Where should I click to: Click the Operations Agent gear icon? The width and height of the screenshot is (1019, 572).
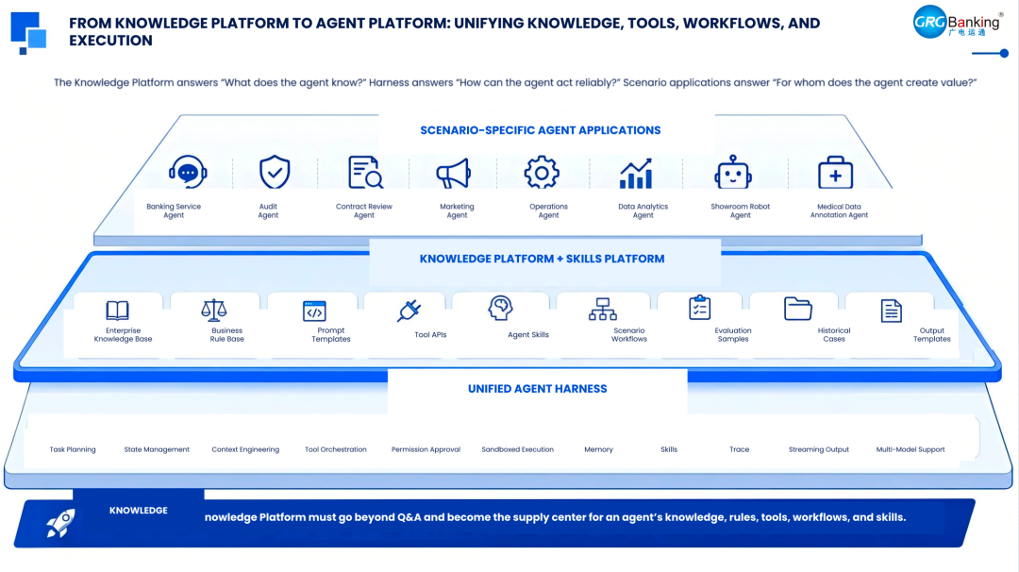click(542, 172)
